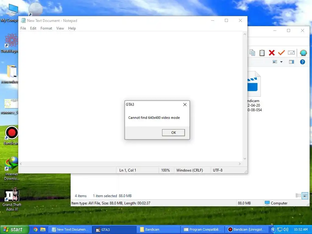312x234 pixels.
Task: Expand hidden system tray icons arrow
Action: (273, 230)
